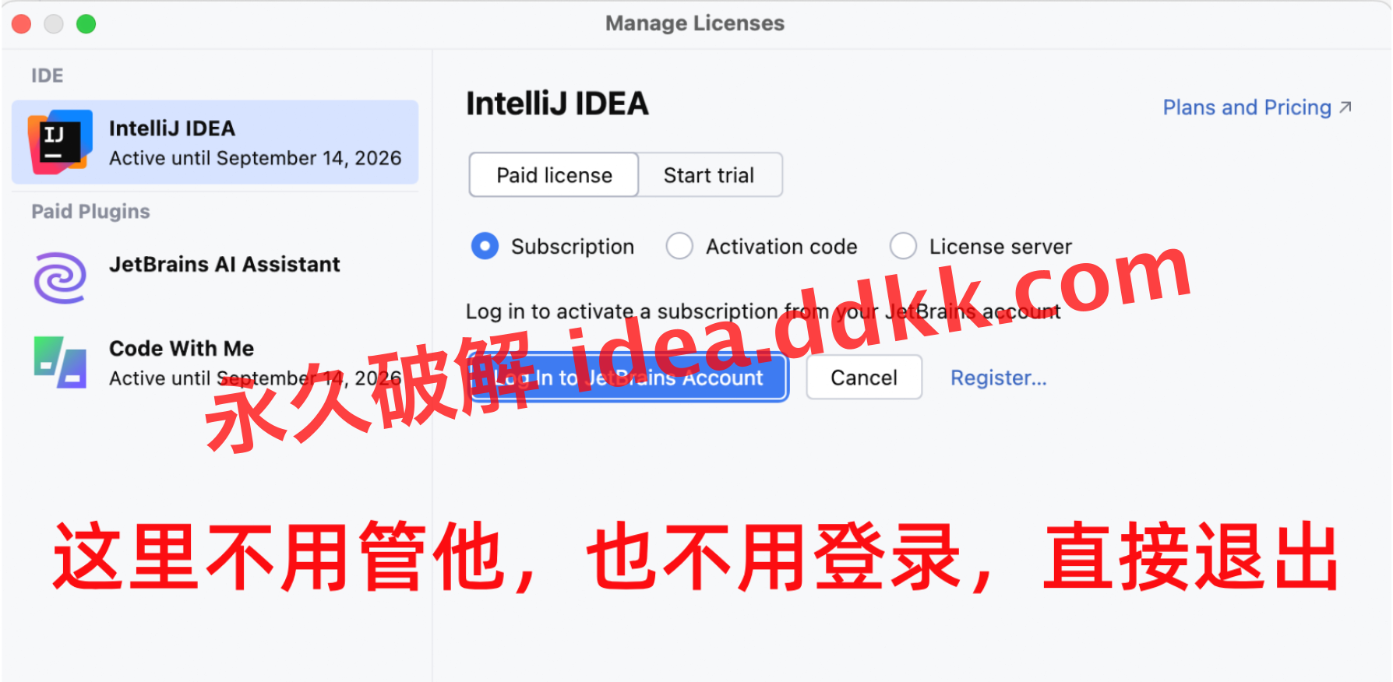The image size is (1393, 682).
Task: Click the Cancel button
Action: (x=864, y=378)
